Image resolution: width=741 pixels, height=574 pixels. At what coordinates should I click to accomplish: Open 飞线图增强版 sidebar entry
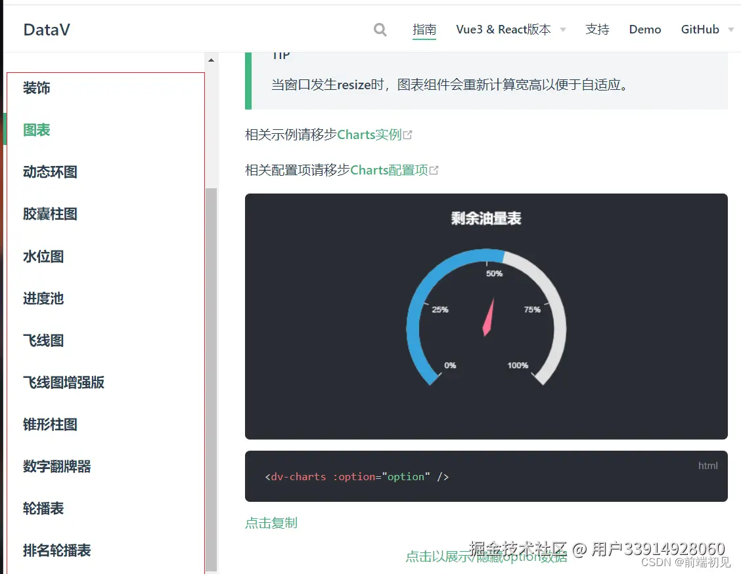[64, 382]
